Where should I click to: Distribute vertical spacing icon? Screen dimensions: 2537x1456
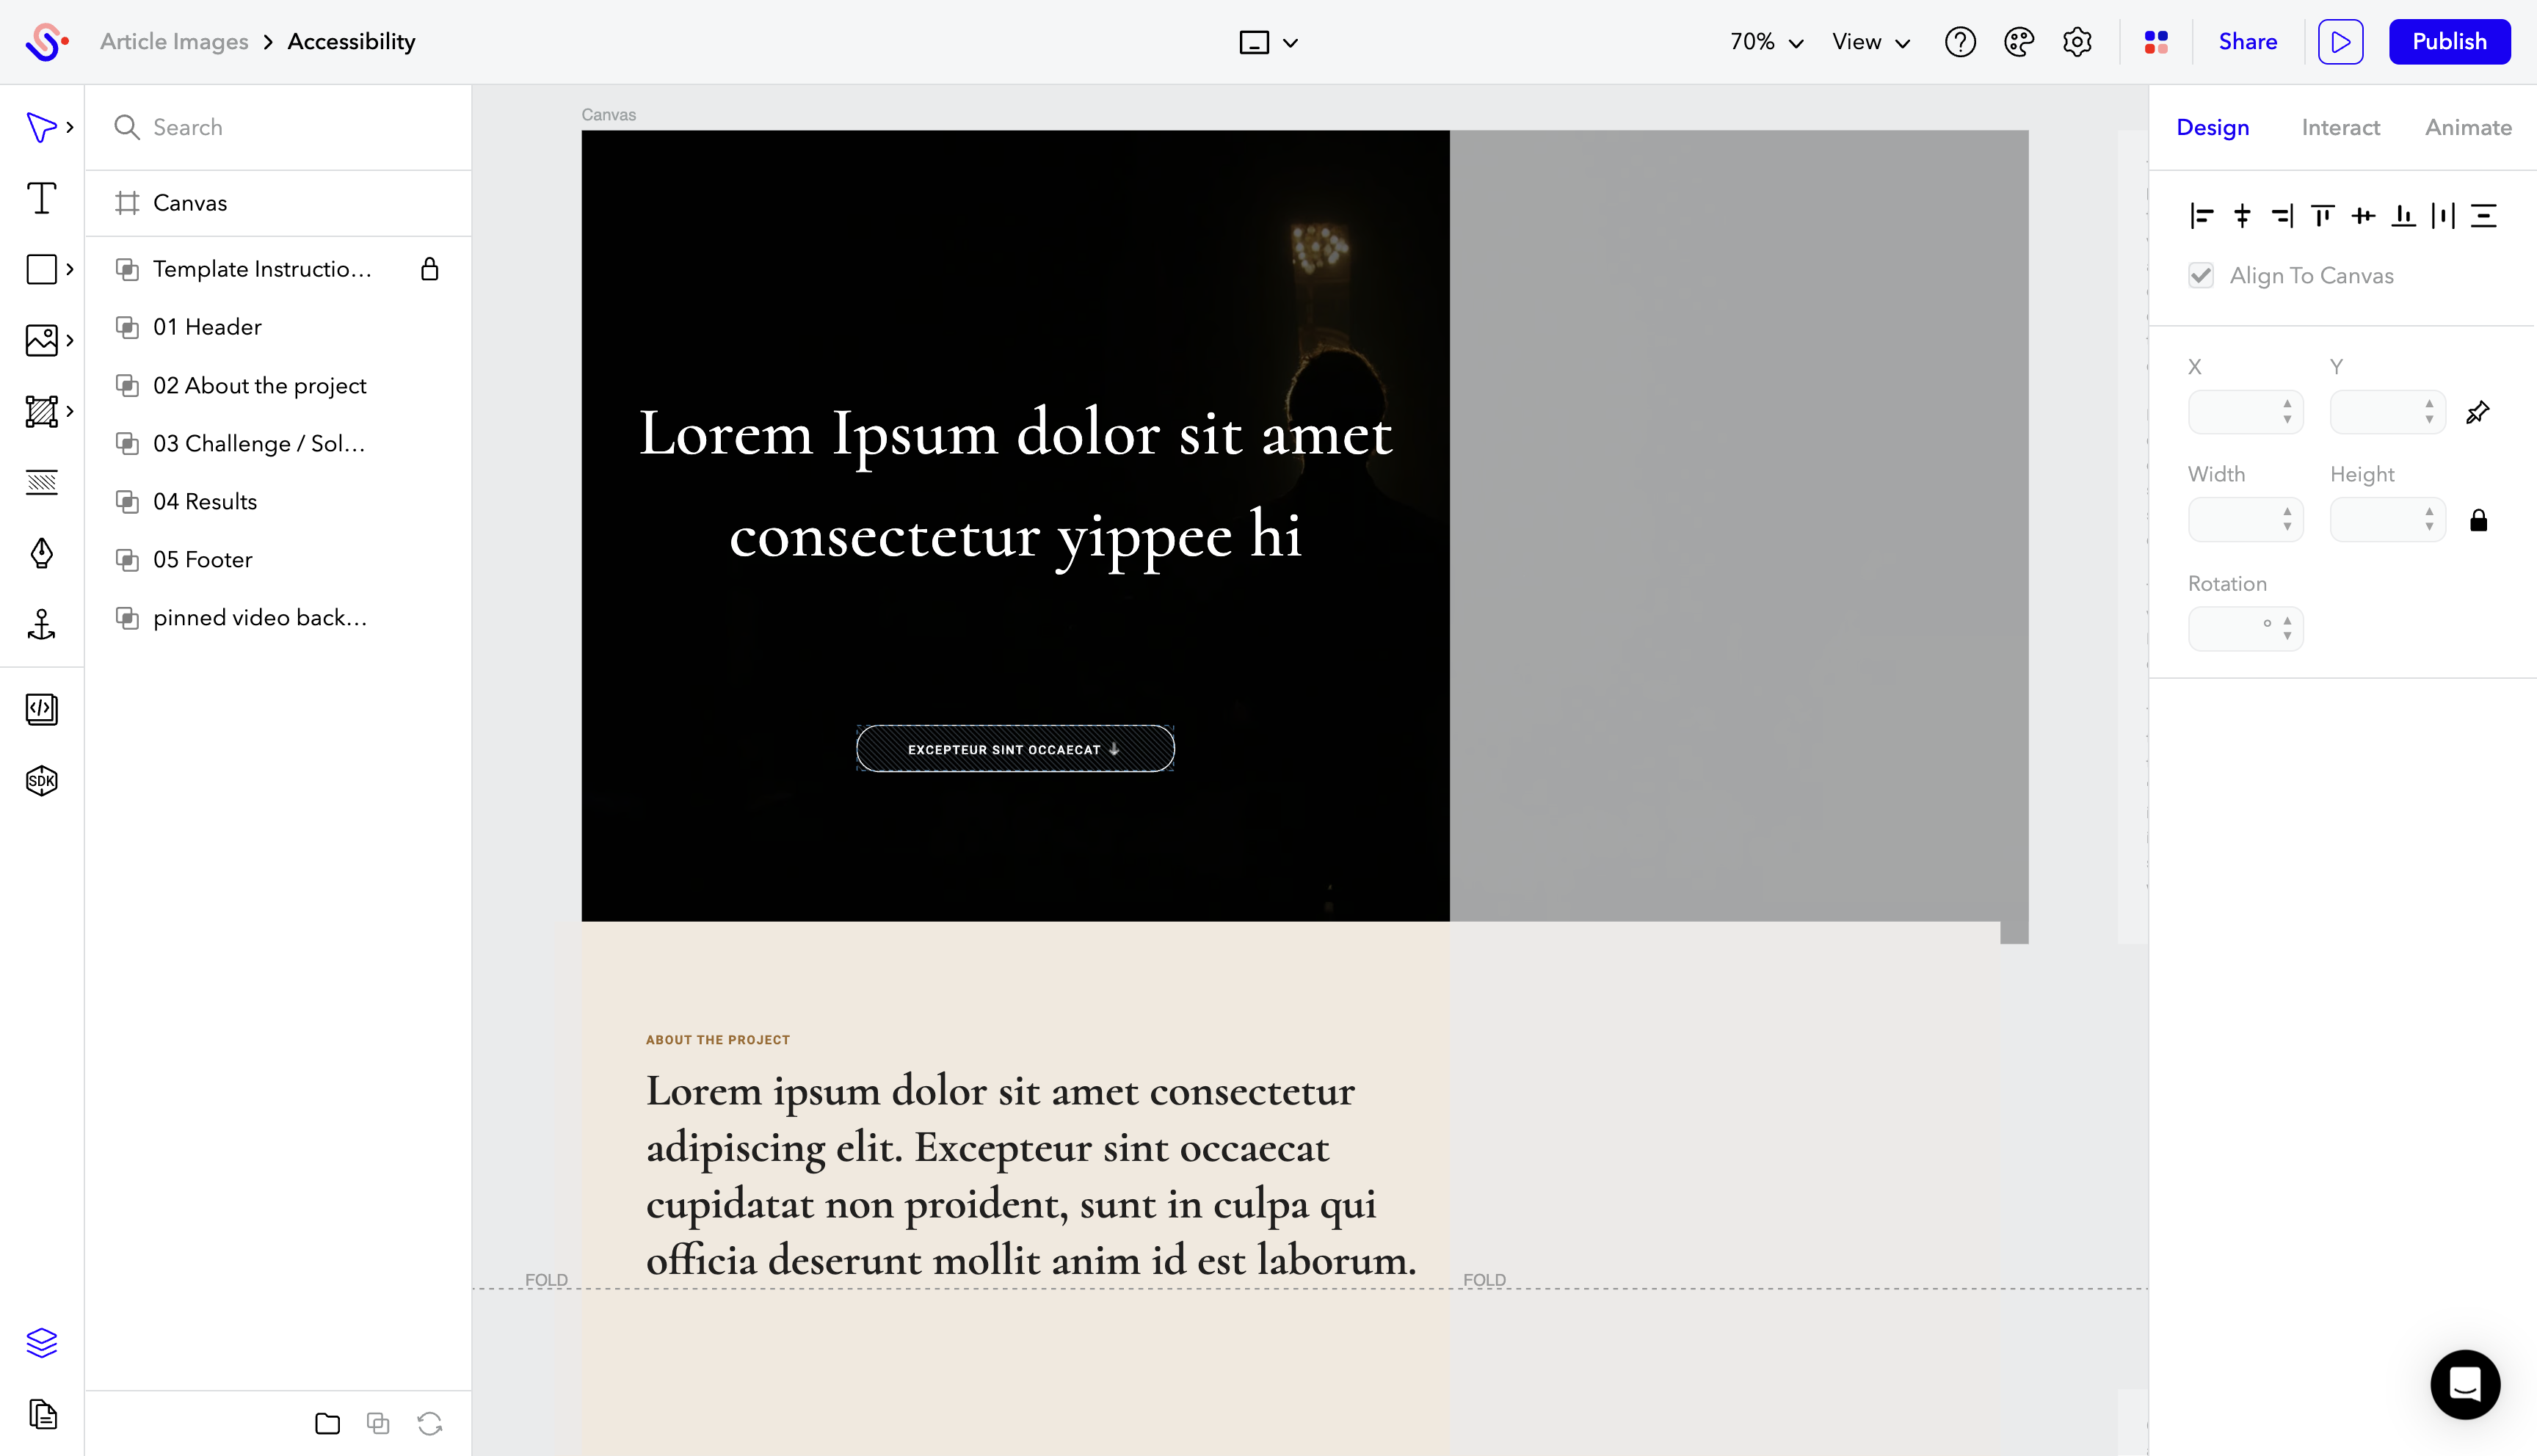coord(2483,216)
